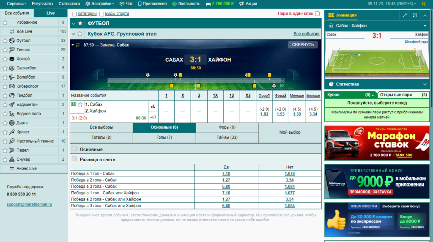Switch to Все события tab
Image resolution: width=433 pixels, height=242 pixels.
(17, 13)
